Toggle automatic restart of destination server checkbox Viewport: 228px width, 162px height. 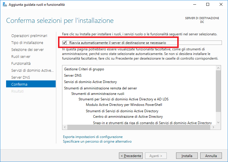point(64,43)
